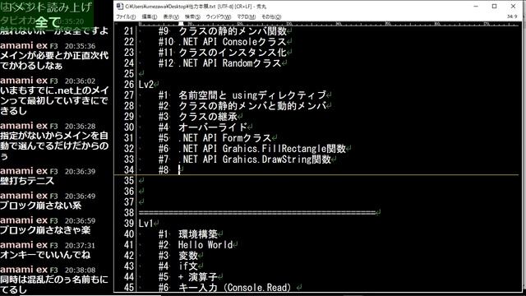Viewport: 526px width, 296px height.
Task: Place cursor at '#8' on line 34
Action: tap(164, 170)
